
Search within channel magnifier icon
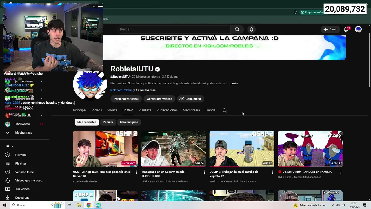225,110
